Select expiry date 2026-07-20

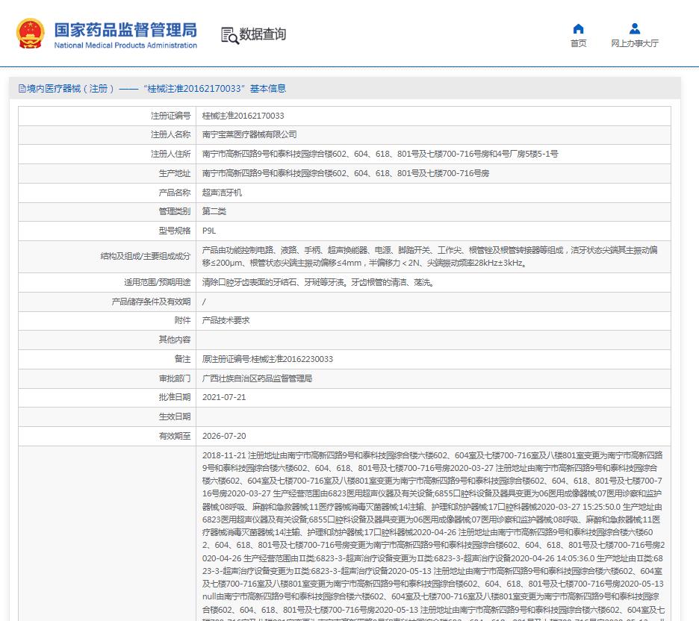(224, 436)
